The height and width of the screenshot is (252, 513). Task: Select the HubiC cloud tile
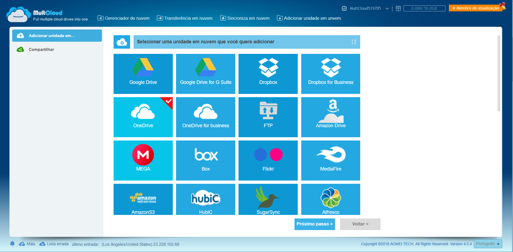[x=206, y=199]
